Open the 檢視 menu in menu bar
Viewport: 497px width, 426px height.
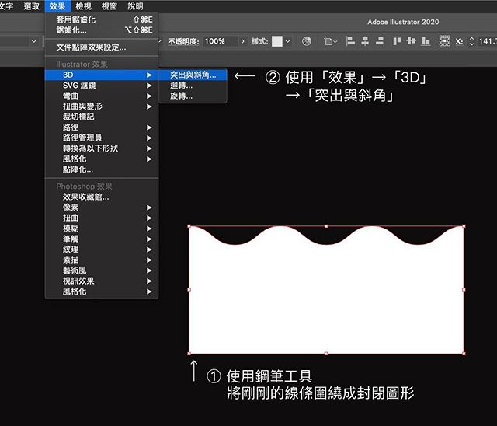(x=83, y=6)
